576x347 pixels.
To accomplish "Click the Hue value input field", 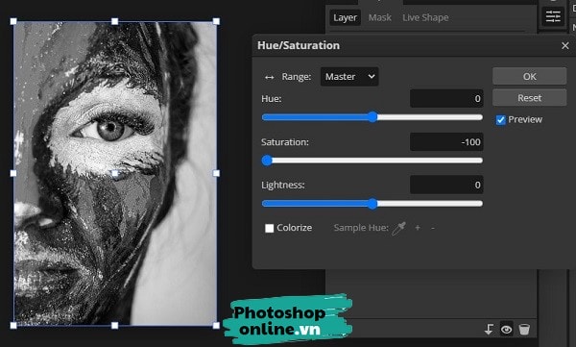I will (x=446, y=98).
